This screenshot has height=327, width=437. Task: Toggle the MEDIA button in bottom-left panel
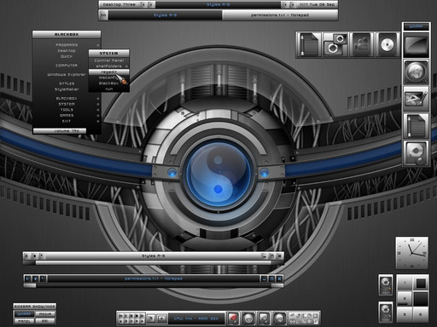coord(45,314)
